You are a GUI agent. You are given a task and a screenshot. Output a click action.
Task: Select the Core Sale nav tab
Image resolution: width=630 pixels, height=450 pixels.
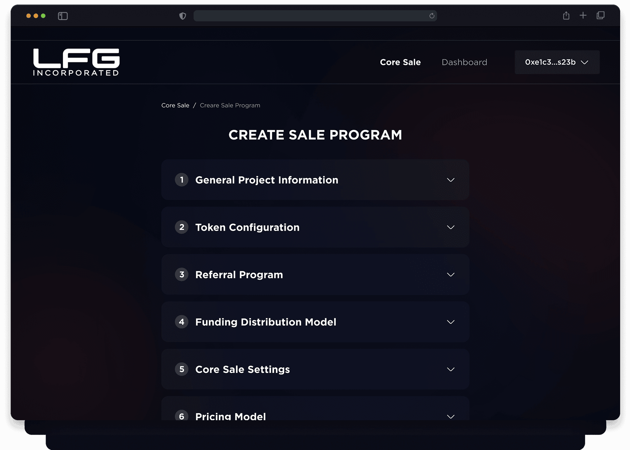point(400,62)
